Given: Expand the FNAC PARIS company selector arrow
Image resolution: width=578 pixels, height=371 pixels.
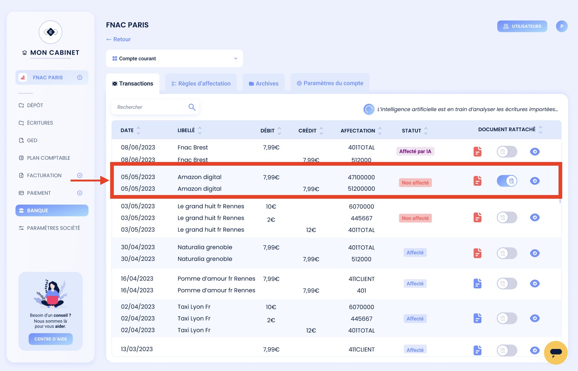Looking at the screenshot, I should (x=80, y=78).
